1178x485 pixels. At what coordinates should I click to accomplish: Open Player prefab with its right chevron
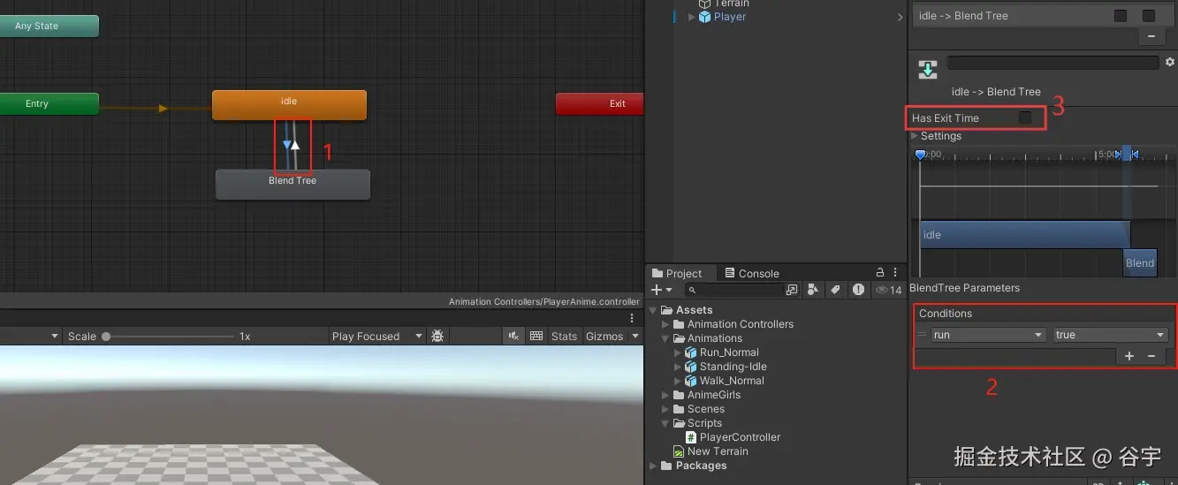point(901,17)
